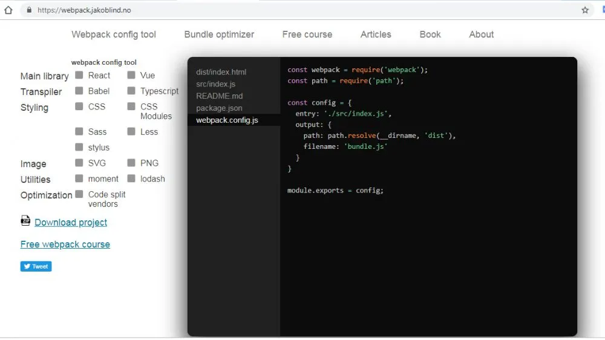
Task: Click the browser home icon
Action: point(8,10)
